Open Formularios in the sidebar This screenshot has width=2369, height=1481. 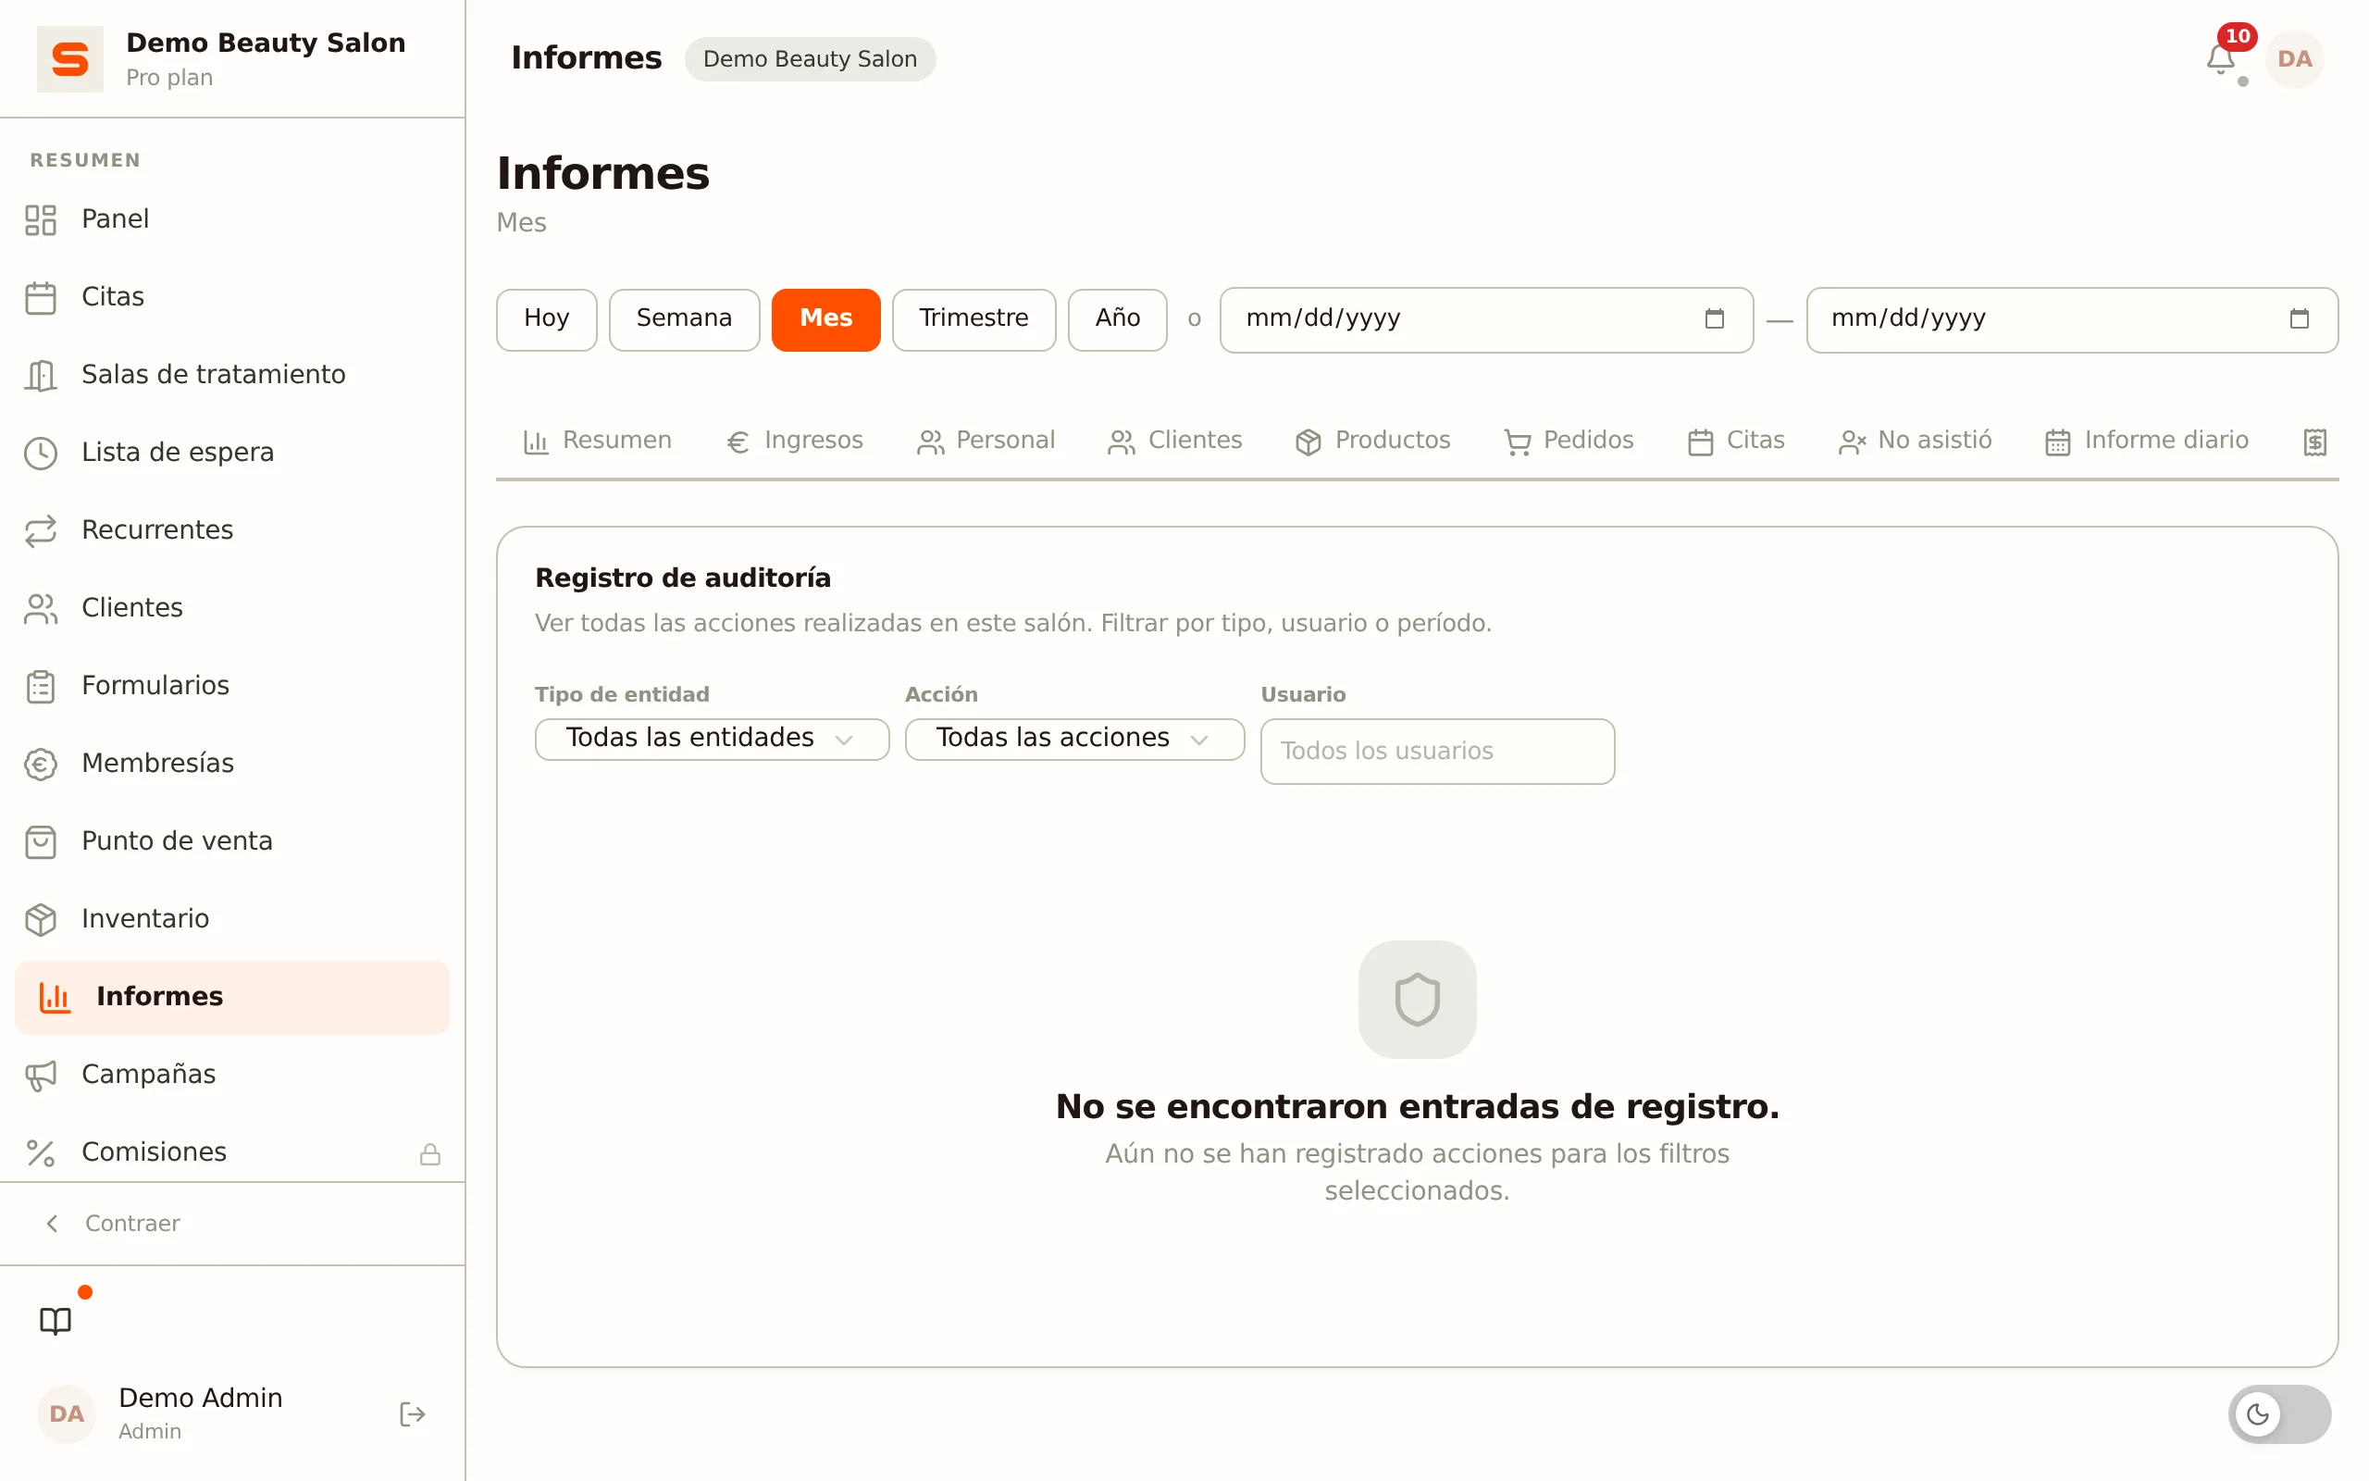[232, 686]
